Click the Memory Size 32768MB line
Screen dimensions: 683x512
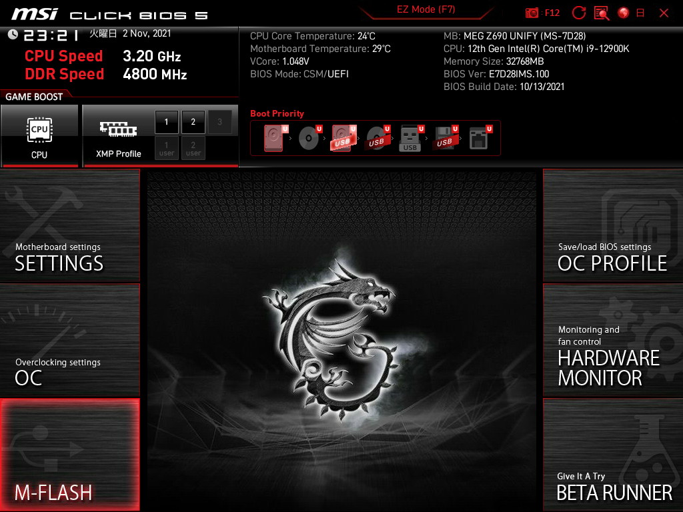point(494,61)
